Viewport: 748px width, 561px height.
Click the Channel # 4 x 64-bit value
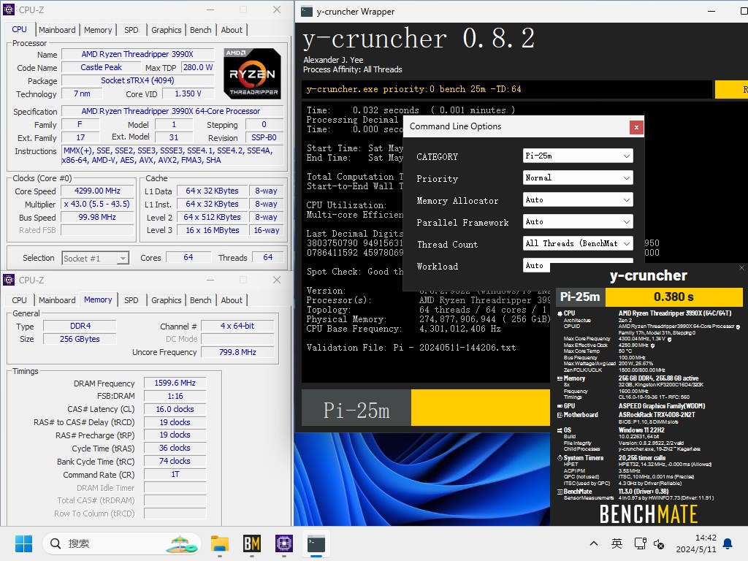tap(237, 326)
